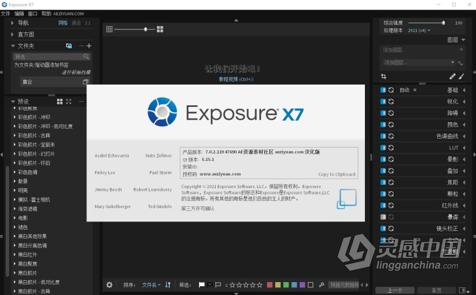This screenshot has width=476, height=295.
Task: Reset the 基础 panel
Action: 391,90
